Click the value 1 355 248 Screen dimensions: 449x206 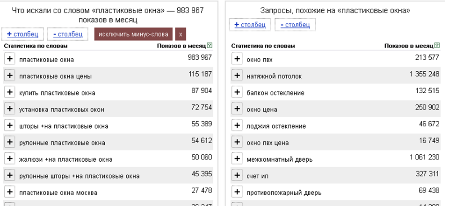(x=424, y=74)
